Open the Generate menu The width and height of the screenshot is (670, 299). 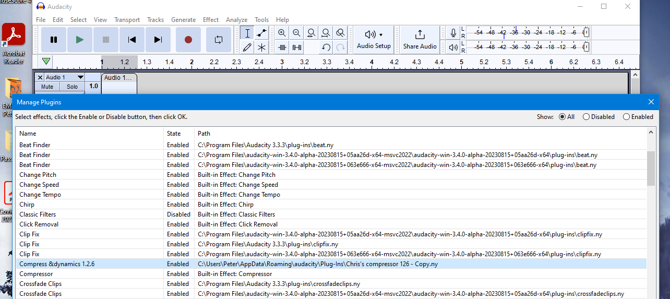[x=183, y=20]
